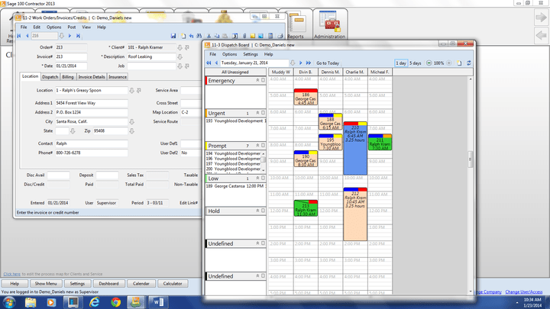Click the Change User/Access link

click(524, 291)
